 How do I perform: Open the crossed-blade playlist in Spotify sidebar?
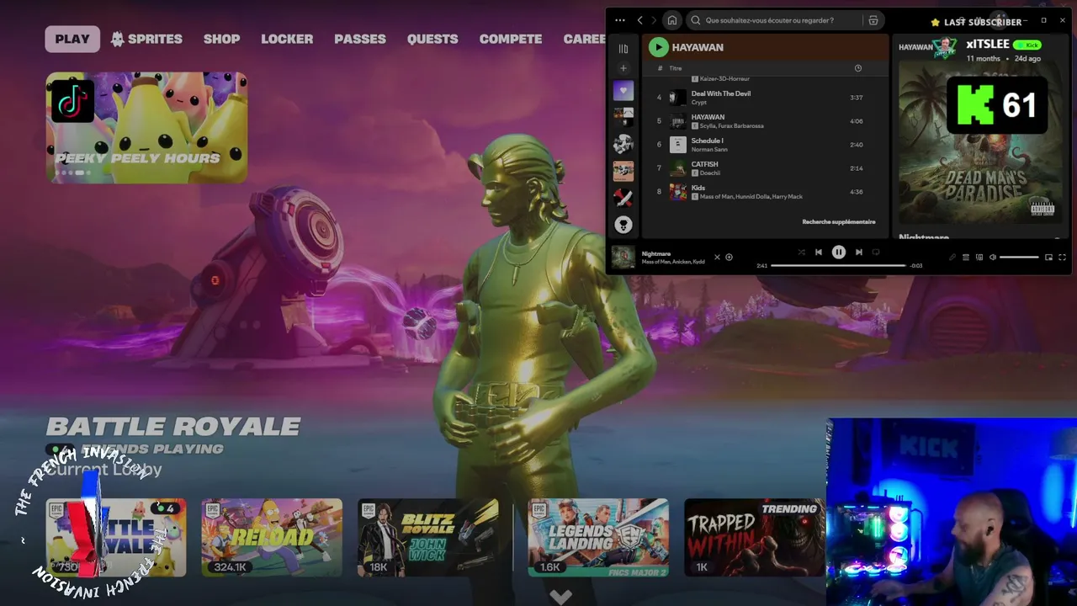(623, 198)
